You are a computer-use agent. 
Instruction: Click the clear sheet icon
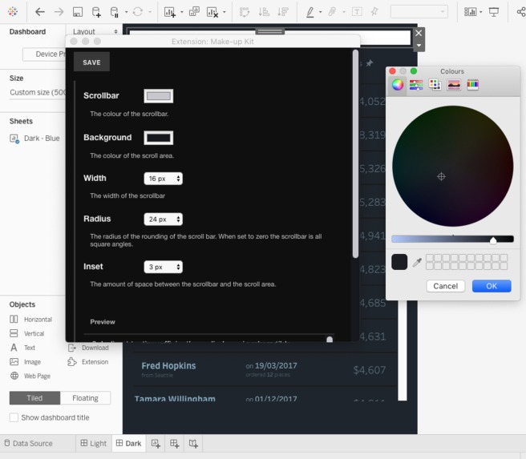212,12
